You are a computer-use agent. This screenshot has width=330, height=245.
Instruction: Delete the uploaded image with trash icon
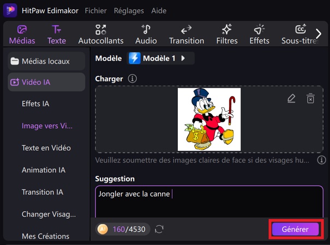310,98
